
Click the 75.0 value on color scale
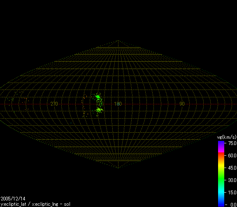pyautogui.click(x=232, y=143)
